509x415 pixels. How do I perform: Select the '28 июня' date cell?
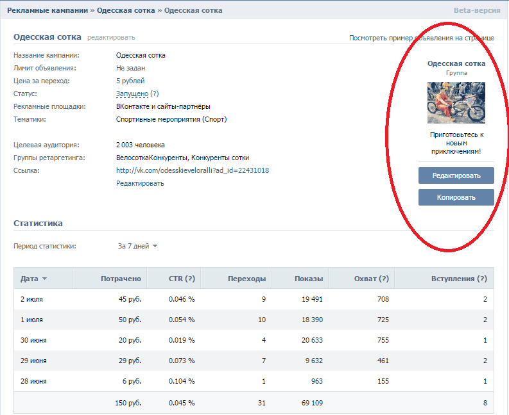click(x=33, y=381)
